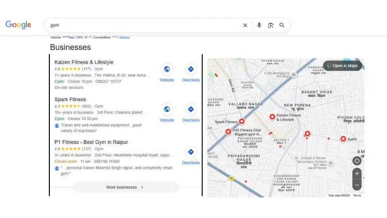Click the map Terms link

coord(357,195)
